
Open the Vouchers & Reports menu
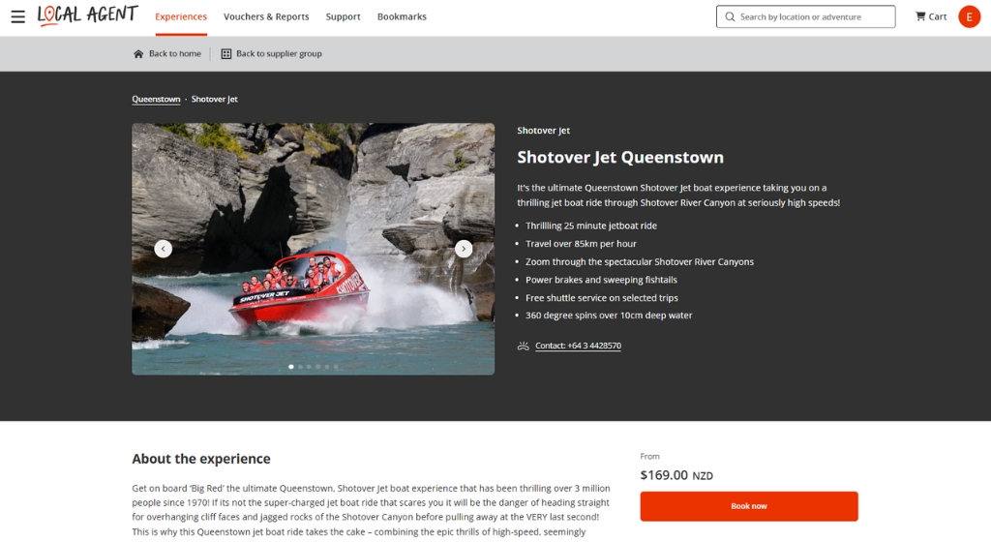266,17
